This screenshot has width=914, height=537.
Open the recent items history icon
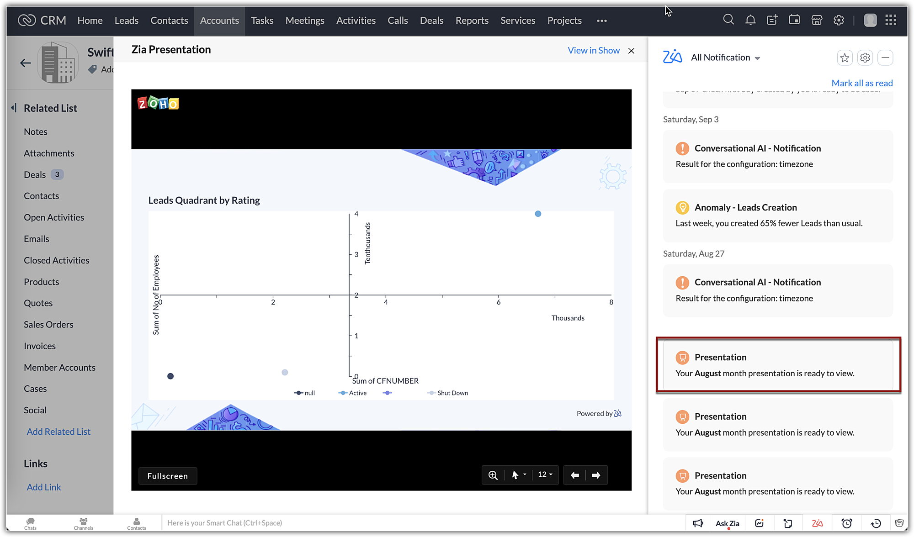click(876, 523)
